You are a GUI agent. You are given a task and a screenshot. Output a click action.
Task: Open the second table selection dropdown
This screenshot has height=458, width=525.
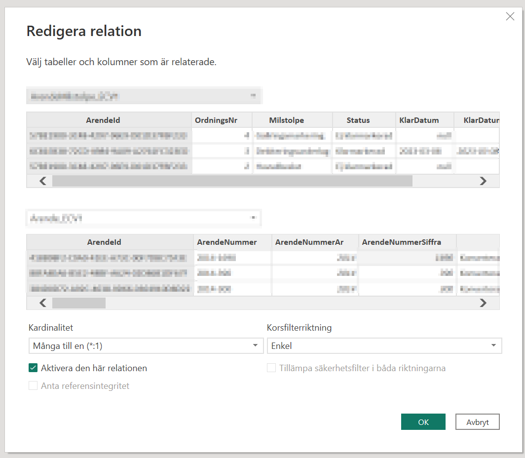pos(144,218)
